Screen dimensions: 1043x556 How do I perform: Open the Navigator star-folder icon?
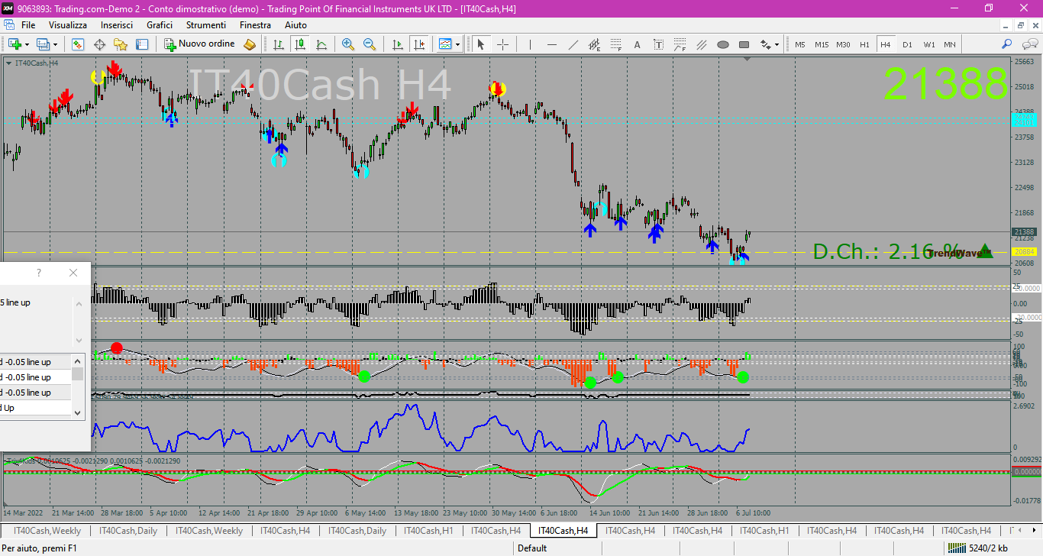pyautogui.click(x=121, y=44)
